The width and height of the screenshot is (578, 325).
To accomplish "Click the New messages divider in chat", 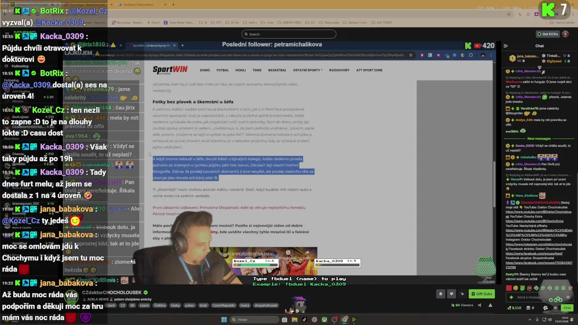I will click(x=539, y=139).
